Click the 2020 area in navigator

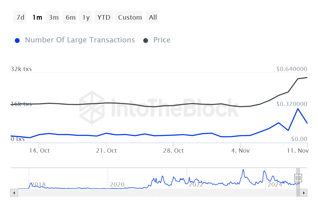[x=117, y=184]
